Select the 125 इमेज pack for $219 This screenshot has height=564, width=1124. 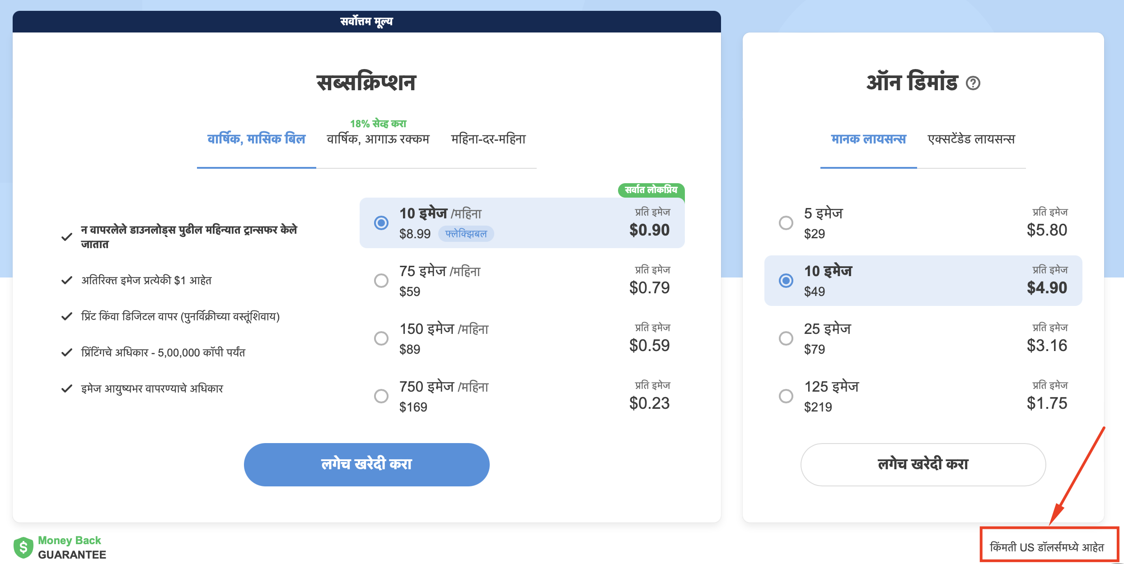coord(787,396)
